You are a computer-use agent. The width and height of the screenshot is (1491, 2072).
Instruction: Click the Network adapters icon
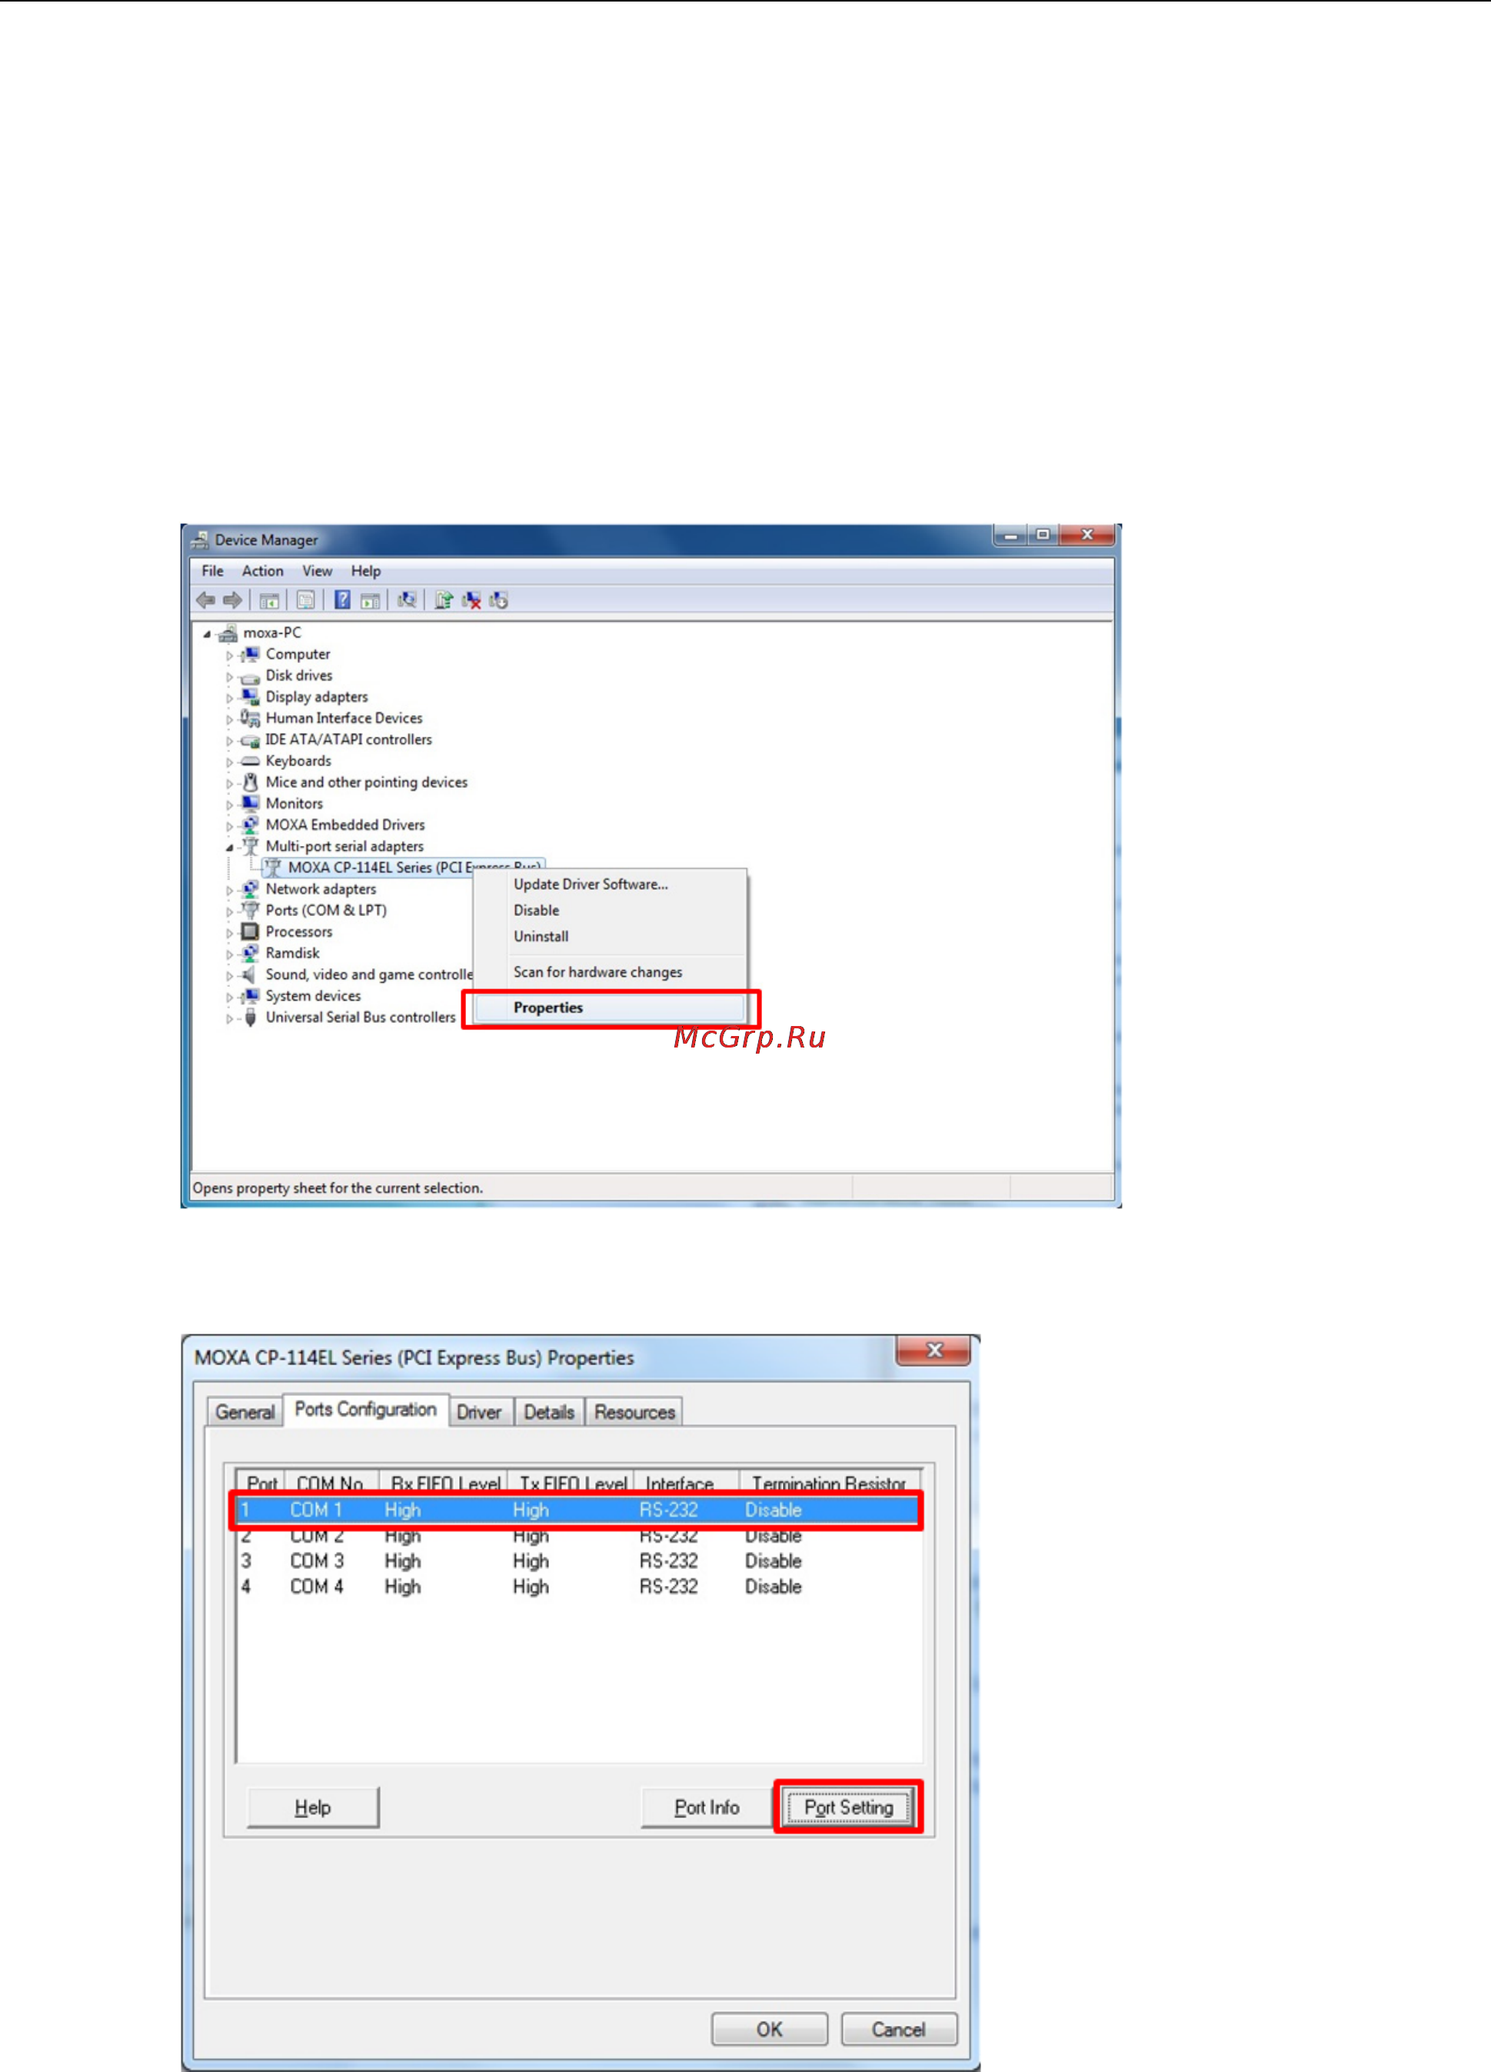[251, 889]
